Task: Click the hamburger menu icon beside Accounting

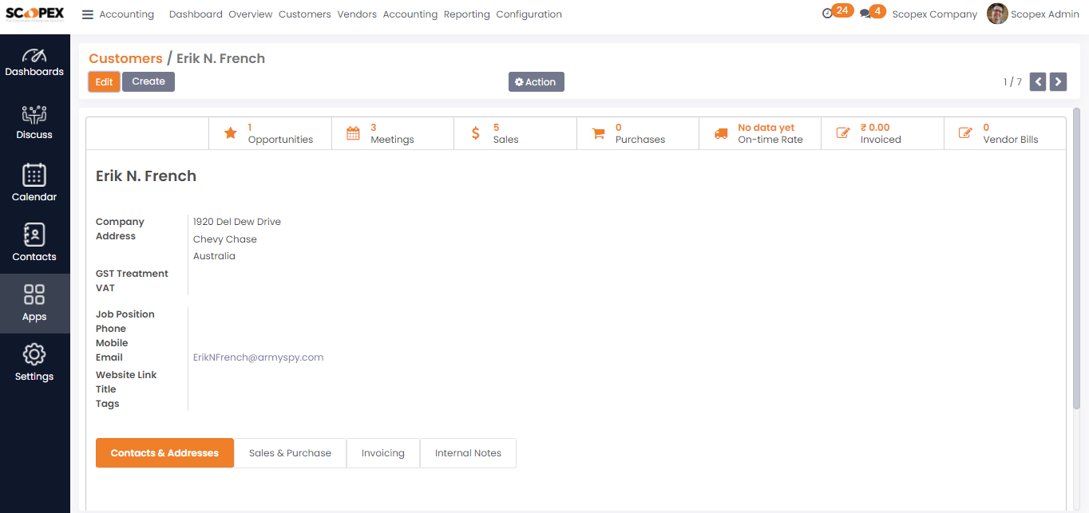Action: pos(88,14)
